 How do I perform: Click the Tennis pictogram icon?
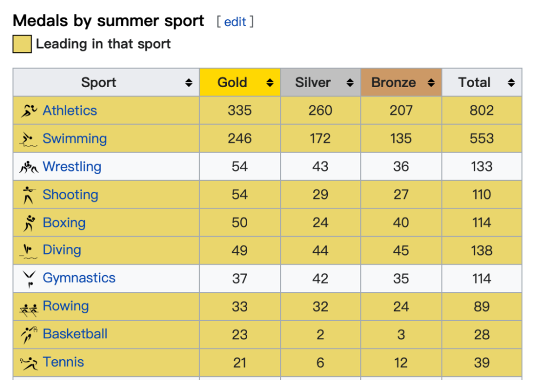(29, 363)
